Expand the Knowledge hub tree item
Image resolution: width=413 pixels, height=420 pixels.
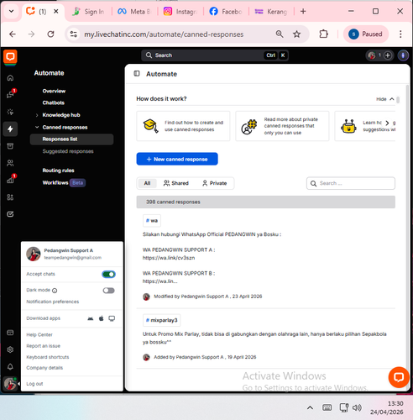click(37, 115)
